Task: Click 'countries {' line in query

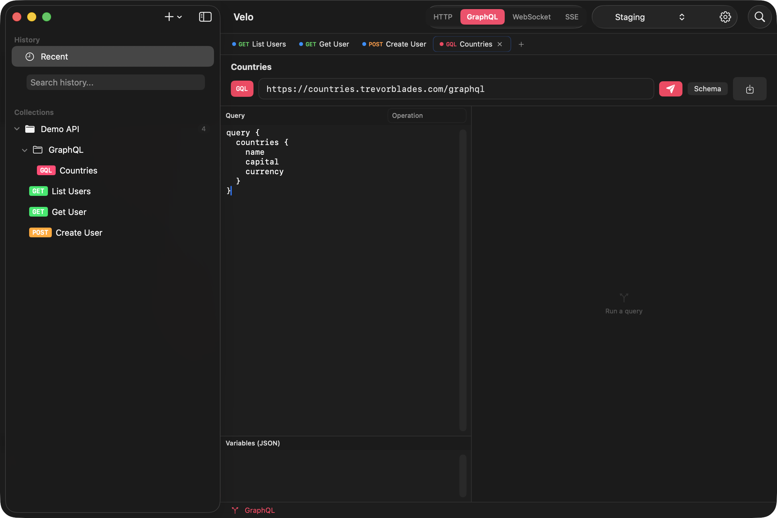Action: coord(262,142)
